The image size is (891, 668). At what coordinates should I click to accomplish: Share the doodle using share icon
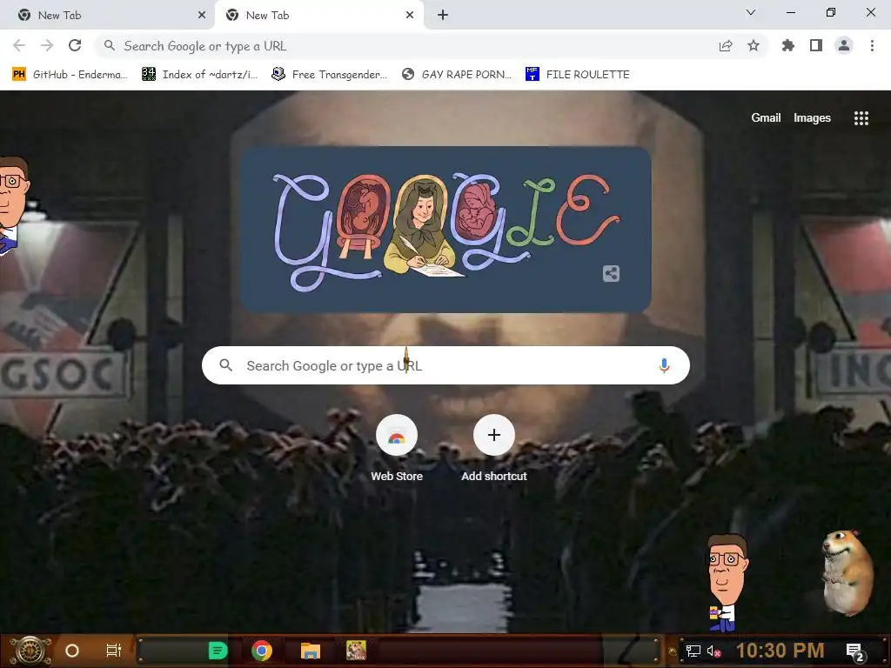[x=611, y=274]
